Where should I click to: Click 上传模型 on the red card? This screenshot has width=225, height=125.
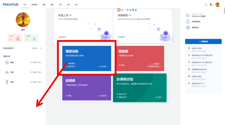point(155,64)
